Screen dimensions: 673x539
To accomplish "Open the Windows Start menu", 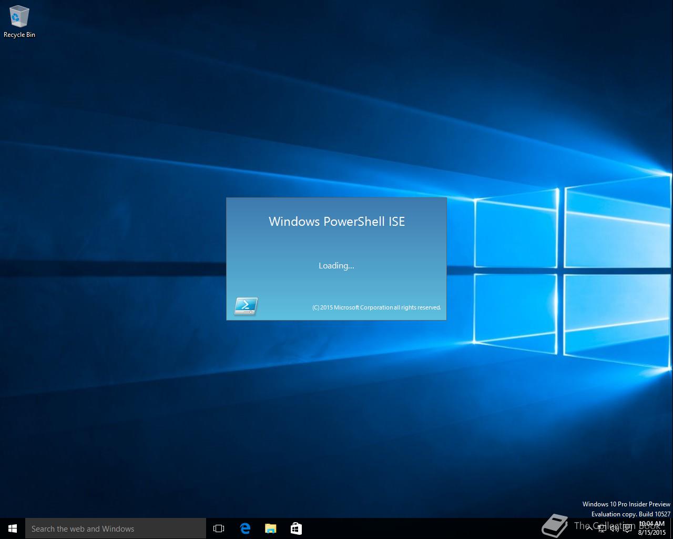I will 13,528.
